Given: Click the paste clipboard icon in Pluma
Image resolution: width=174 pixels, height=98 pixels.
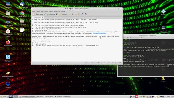Looking at the screenshot, I should click(x=79, y=14).
